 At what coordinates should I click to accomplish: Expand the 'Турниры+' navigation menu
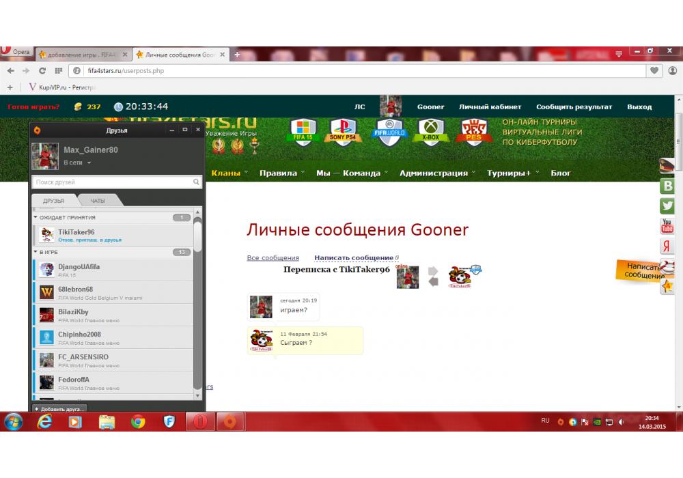pos(512,173)
